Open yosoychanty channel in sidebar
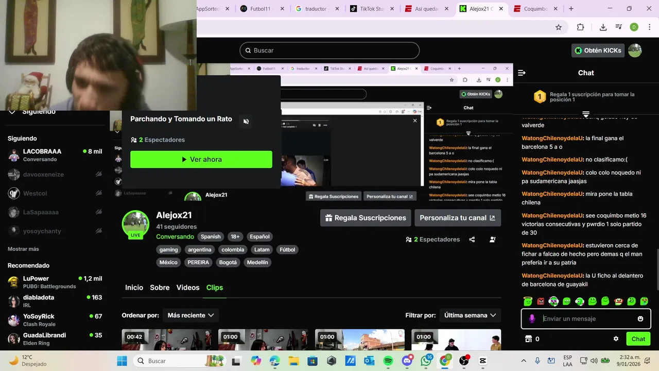 (55, 231)
